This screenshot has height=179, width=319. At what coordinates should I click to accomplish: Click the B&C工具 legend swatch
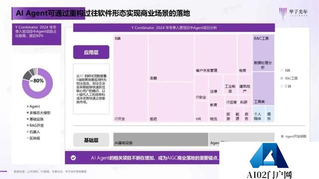pos(282,78)
